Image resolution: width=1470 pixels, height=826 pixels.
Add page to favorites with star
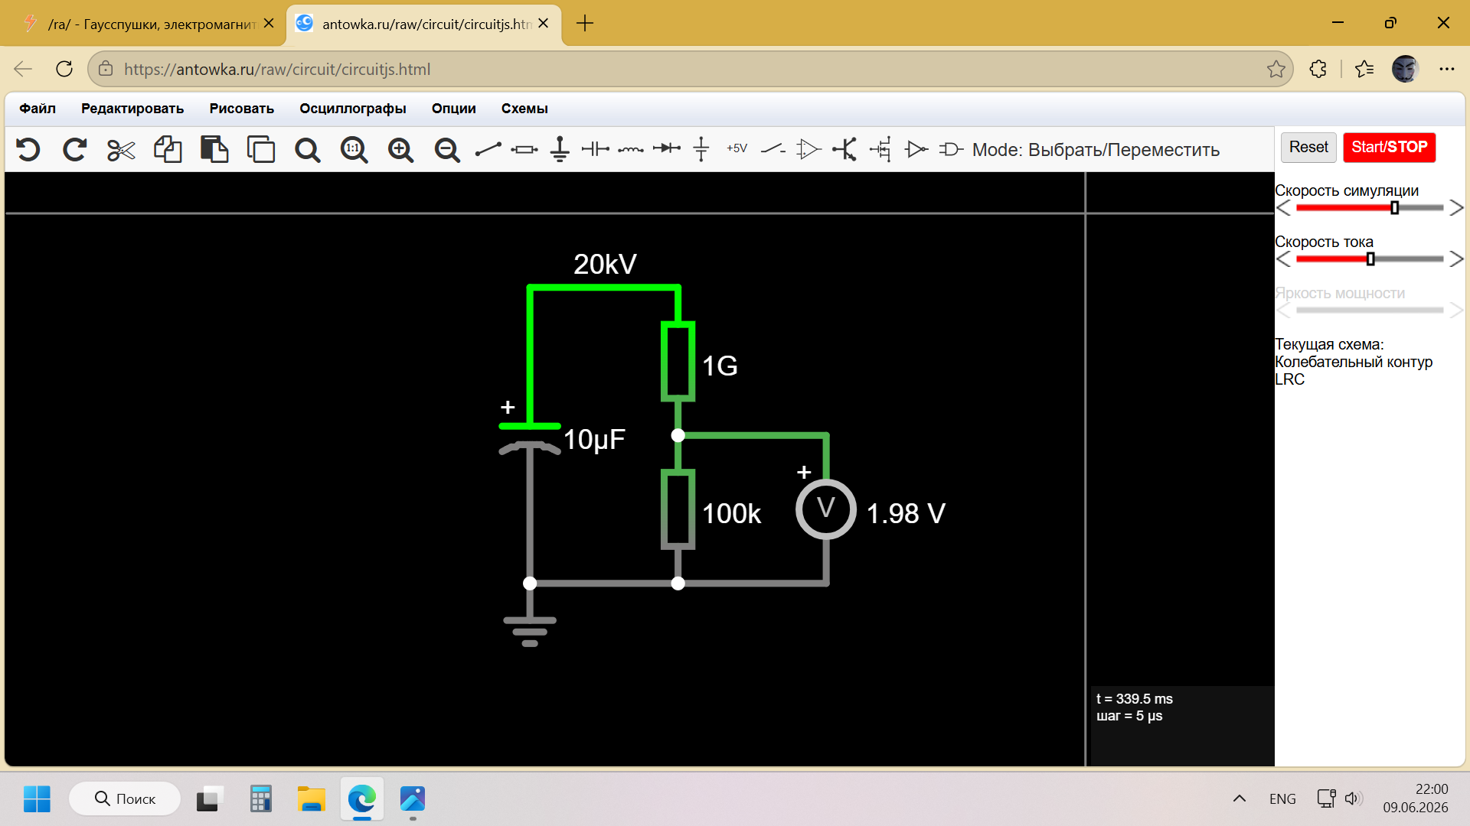tap(1276, 70)
